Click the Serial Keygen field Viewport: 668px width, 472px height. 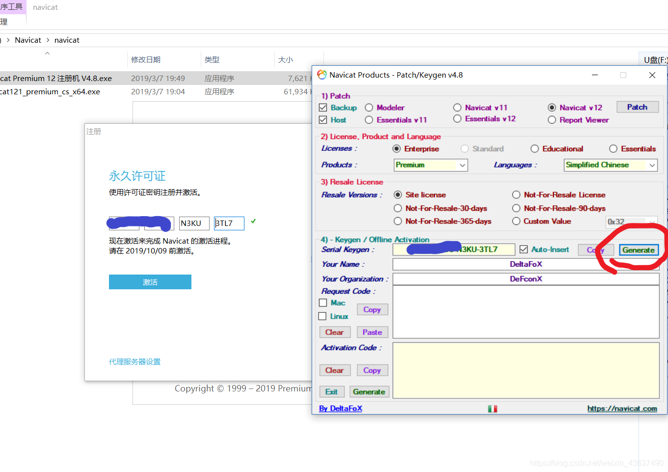tap(454, 250)
